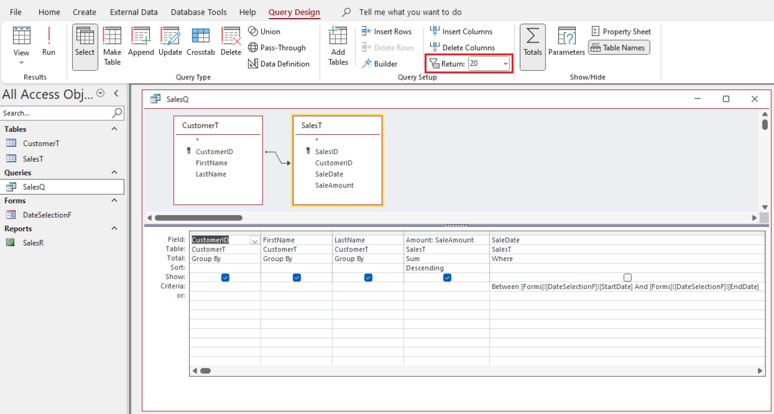Open the expression Builder

pyautogui.click(x=367, y=63)
